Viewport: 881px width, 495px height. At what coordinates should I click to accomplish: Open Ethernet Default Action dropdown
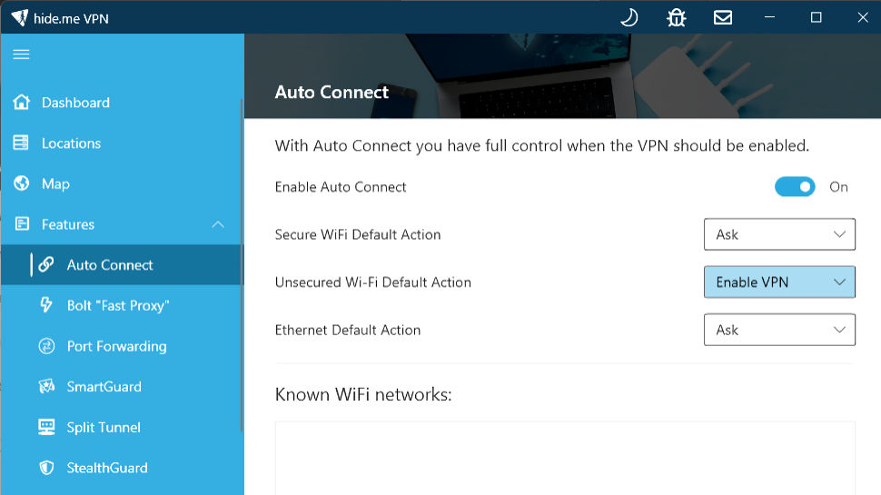pyautogui.click(x=779, y=330)
